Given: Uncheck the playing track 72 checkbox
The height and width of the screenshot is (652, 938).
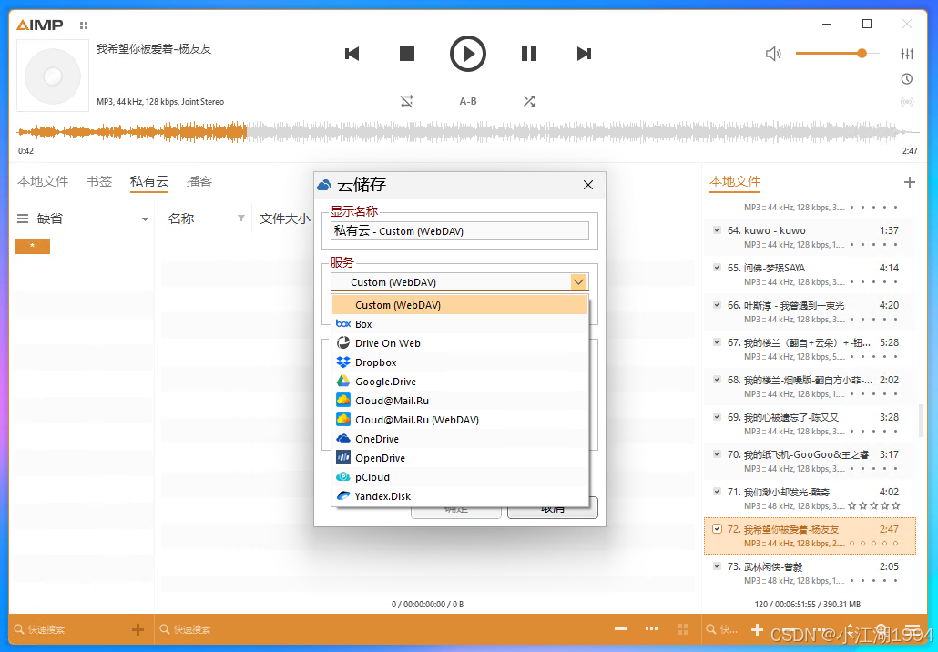Looking at the screenshot, I should pos(717,529).
